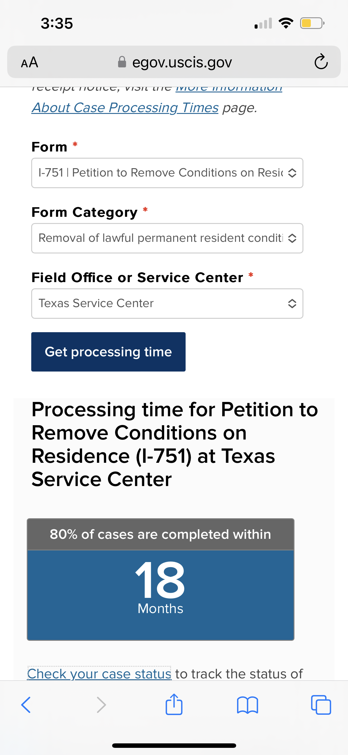Tap the 18 Months processing time card
Screen dimensions: 348x755
tap(161, 579)
